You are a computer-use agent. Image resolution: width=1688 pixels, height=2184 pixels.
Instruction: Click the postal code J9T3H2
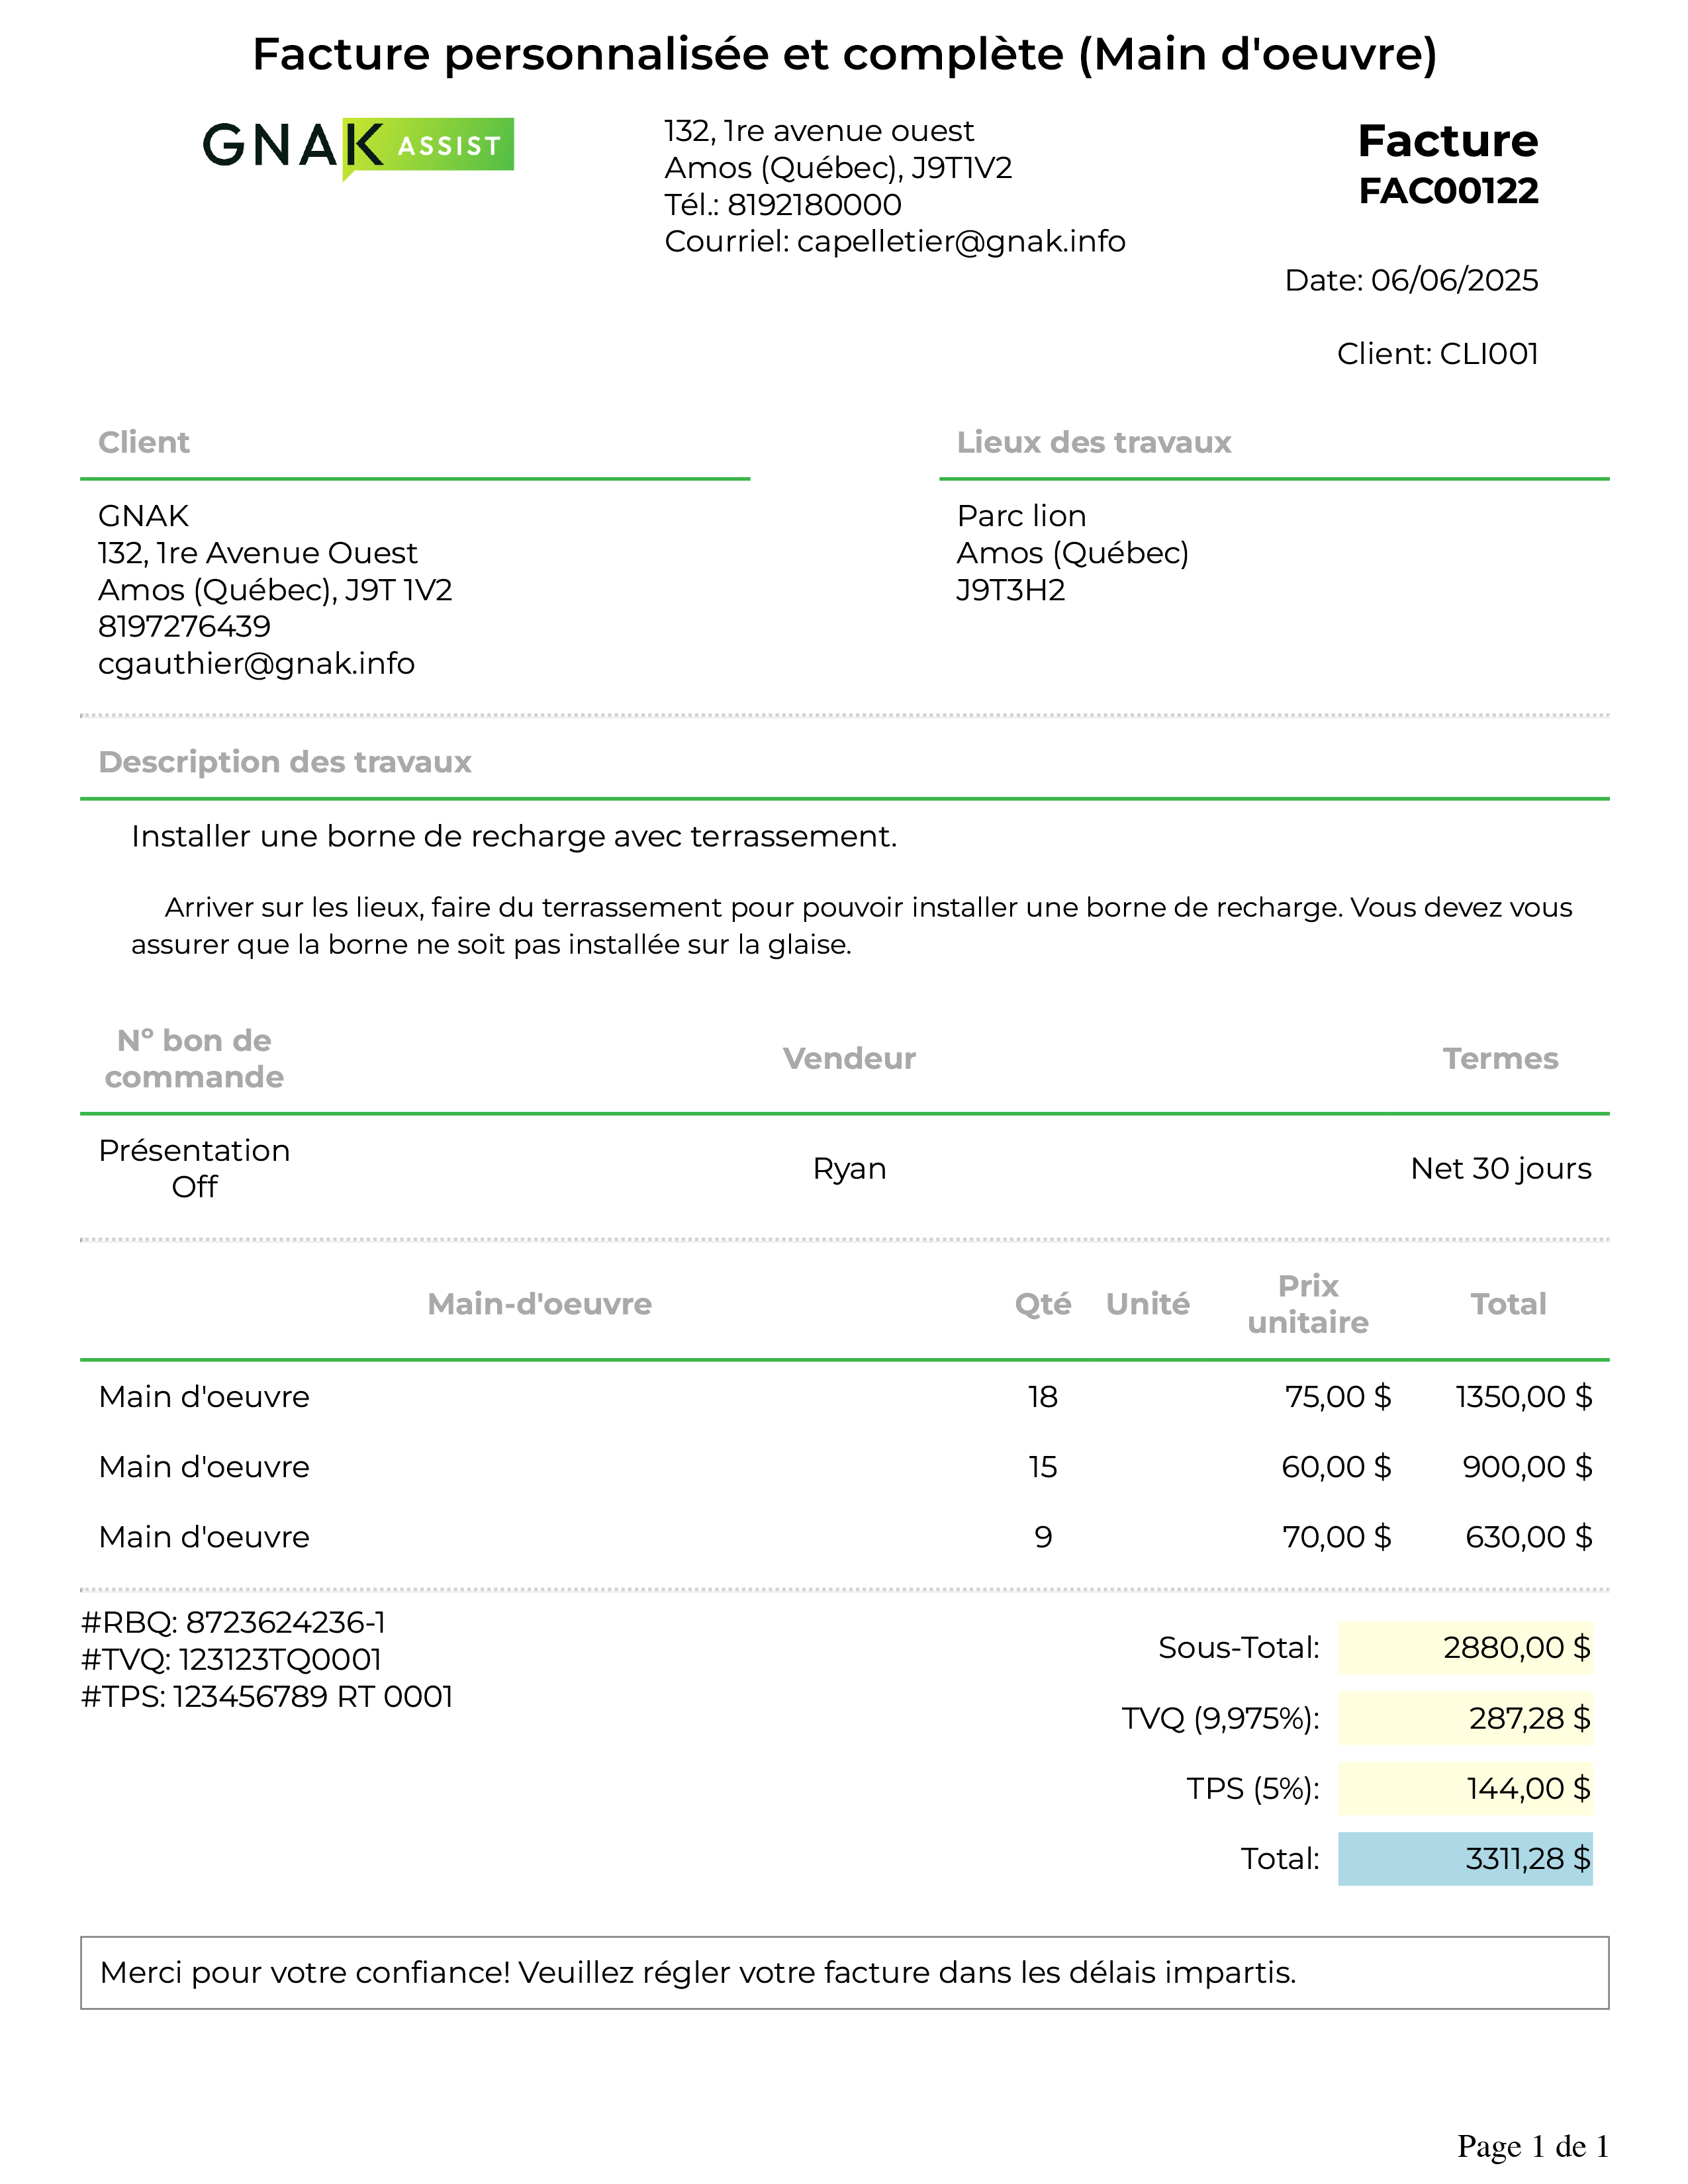coord(1011,590)
